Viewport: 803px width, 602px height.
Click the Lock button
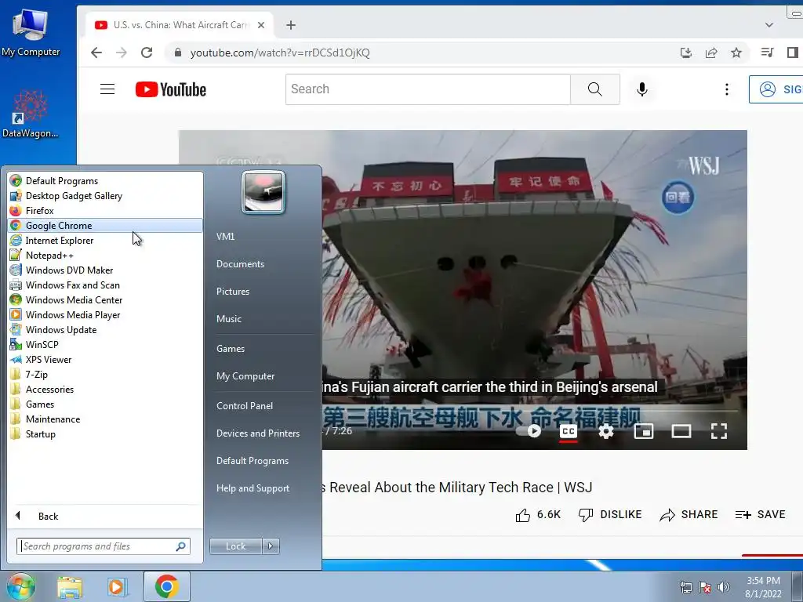(x=235, y=546)
